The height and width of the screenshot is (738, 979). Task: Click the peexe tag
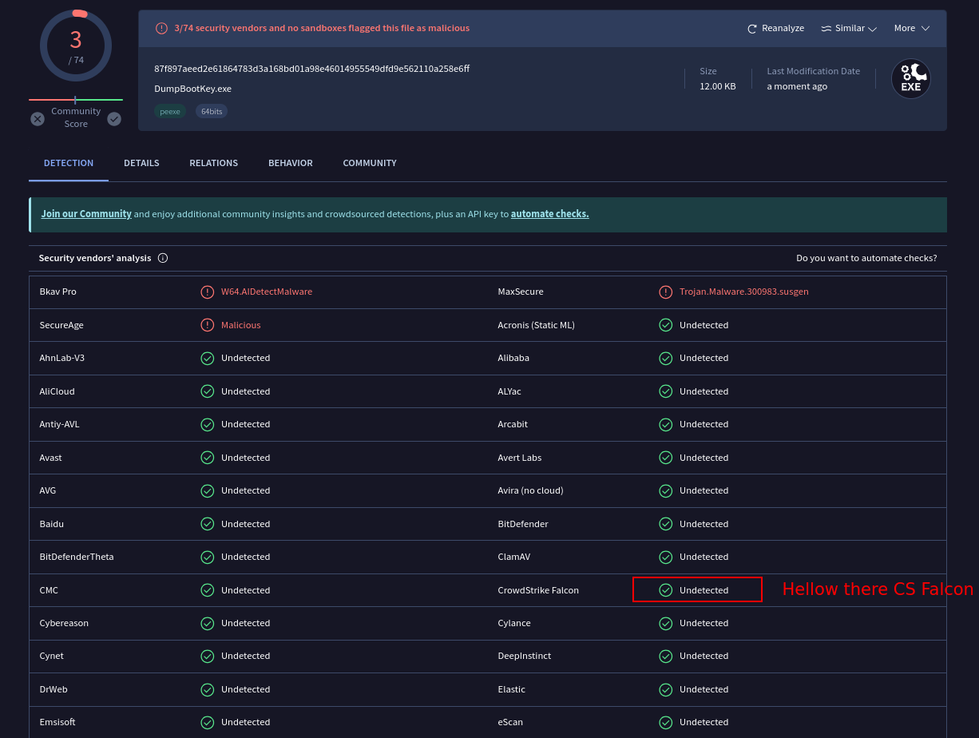(170, 112)
